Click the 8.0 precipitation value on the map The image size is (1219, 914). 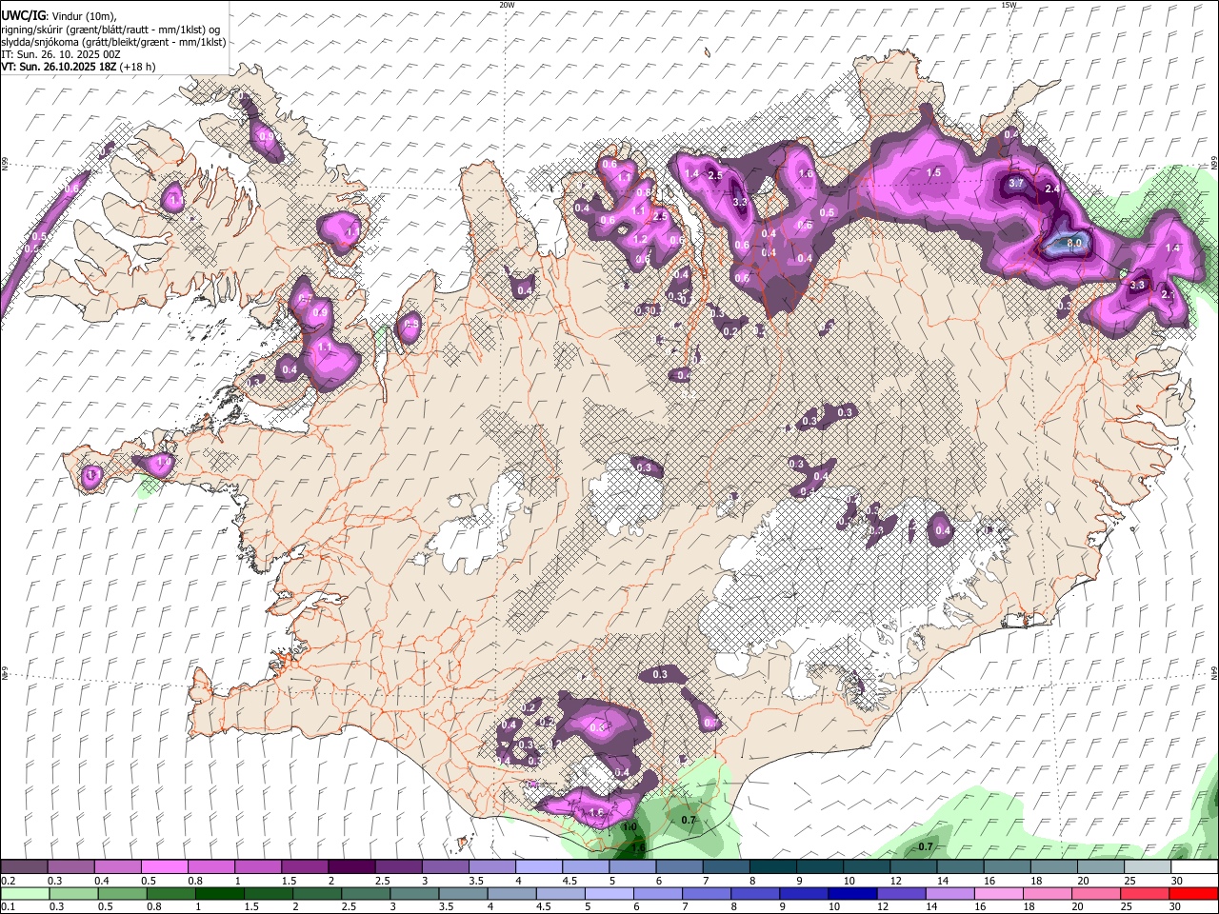[x=1075, y=244]
